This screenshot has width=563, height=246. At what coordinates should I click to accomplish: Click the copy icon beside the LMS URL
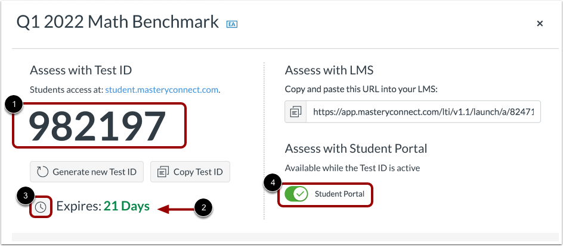295,112
